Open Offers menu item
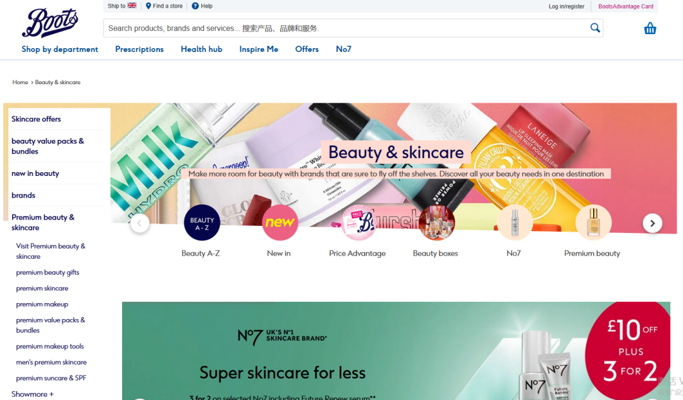683x400 pixels. pos(307,49)
